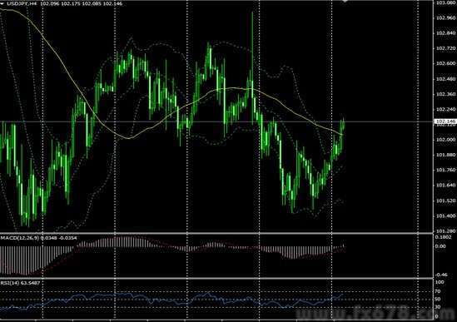Click the 101.280 price scale label
This screenshot has width=457, height=322.
point(445,230)
